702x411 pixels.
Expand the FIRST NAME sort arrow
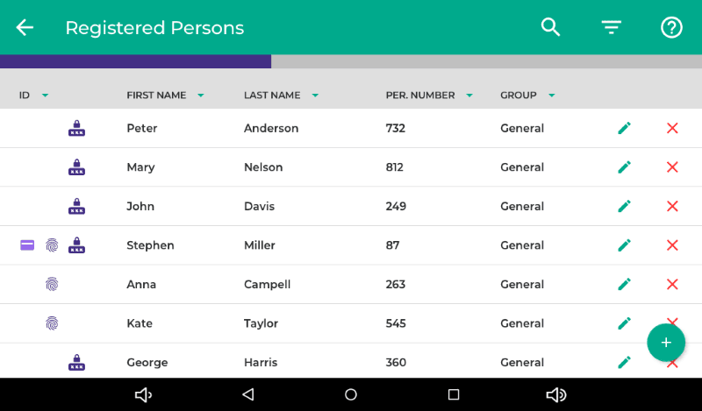click(200, 96)
